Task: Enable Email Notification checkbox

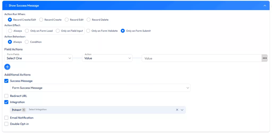Action: (x=6, y=118)
